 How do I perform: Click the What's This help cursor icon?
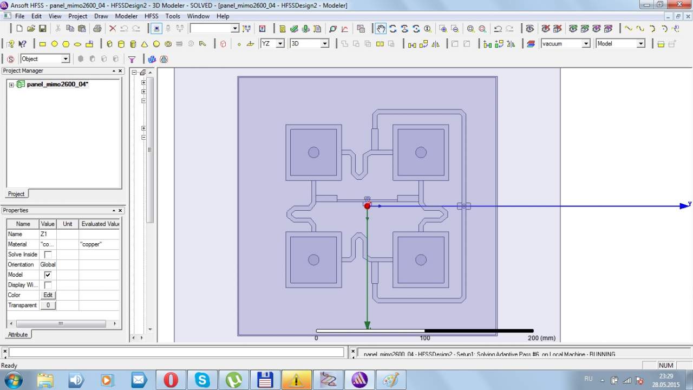22,44
